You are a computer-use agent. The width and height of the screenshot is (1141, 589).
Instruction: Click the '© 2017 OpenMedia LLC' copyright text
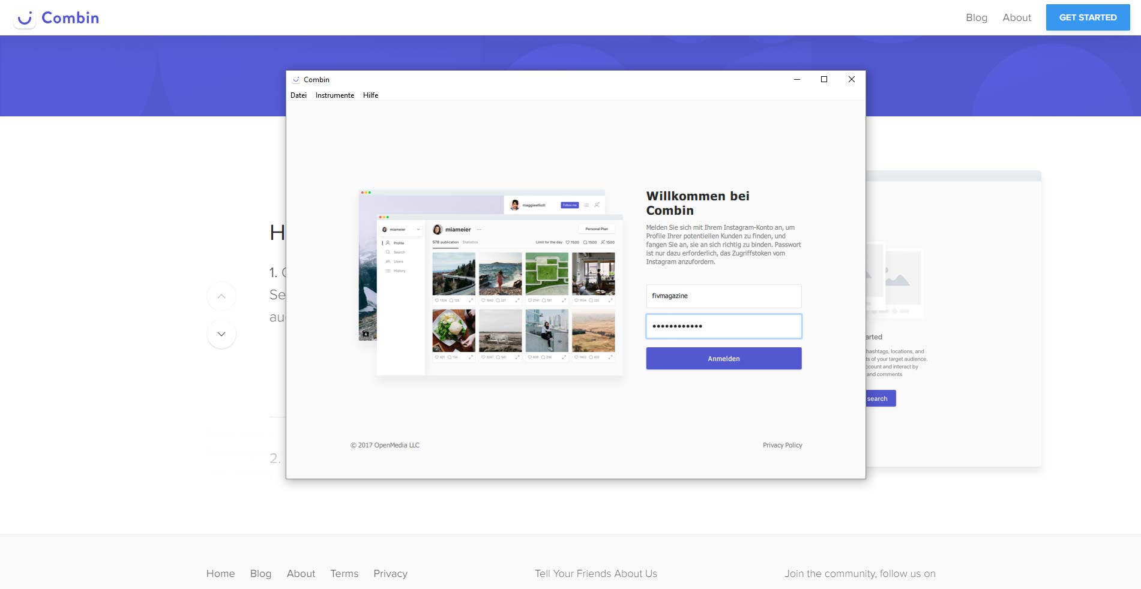pyautogui.click(x=385, y=445)
